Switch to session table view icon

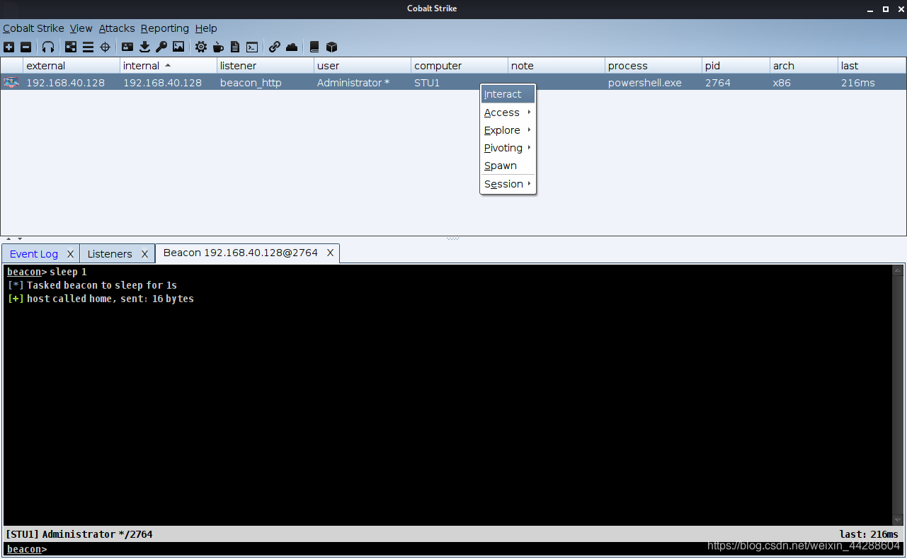(x=88, y=47)
